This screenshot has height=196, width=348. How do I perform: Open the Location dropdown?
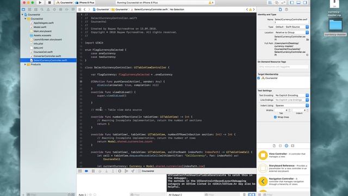tap(291, 33)
